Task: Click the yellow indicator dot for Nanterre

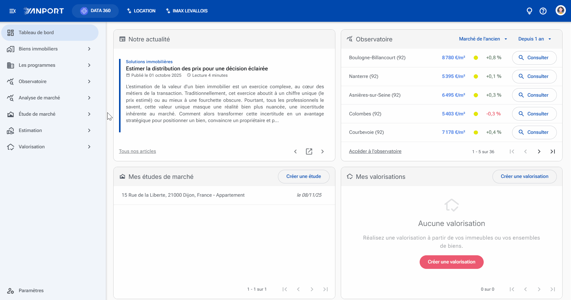Action: (476, 76)
